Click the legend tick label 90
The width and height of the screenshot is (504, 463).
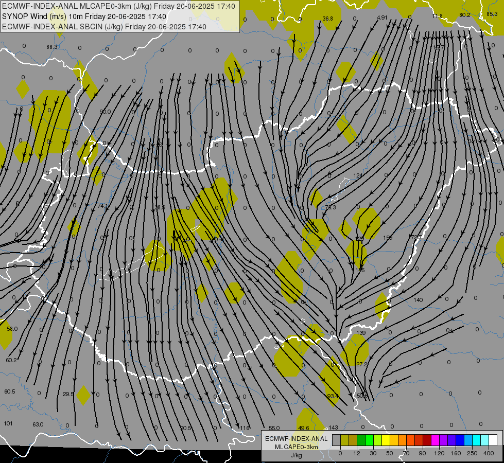click(422, 453)
